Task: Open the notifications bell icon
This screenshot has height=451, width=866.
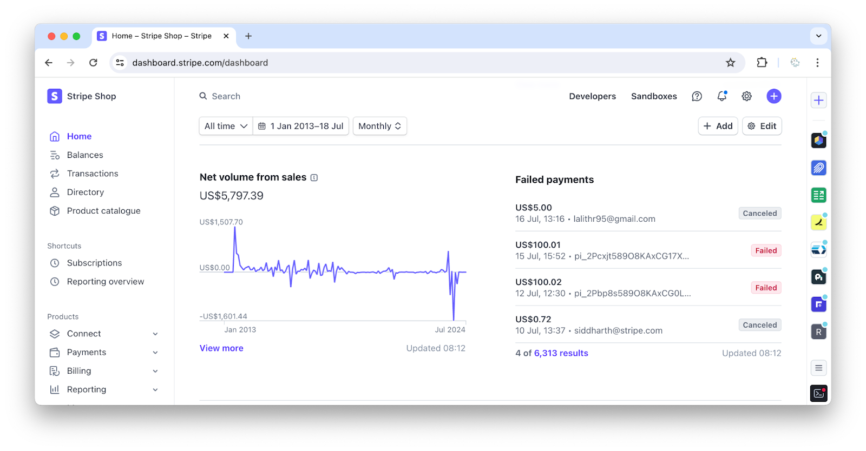Action: click(x=721, y=96)
